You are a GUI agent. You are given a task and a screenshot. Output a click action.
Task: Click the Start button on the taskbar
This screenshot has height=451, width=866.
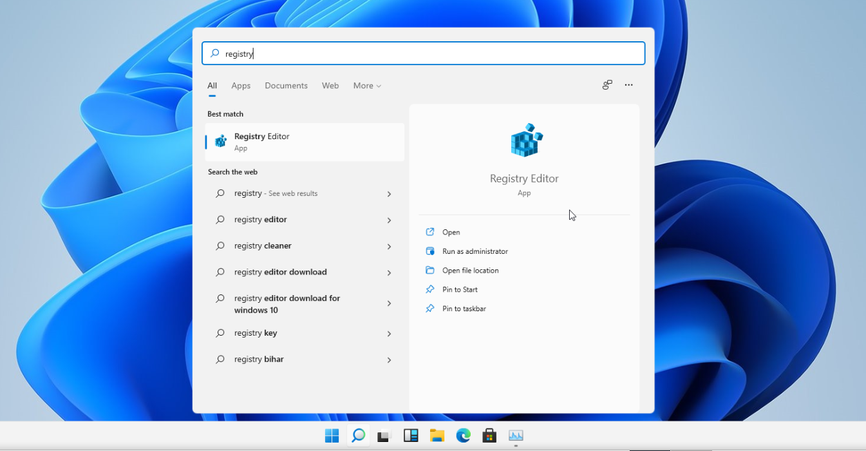point(332,436)
